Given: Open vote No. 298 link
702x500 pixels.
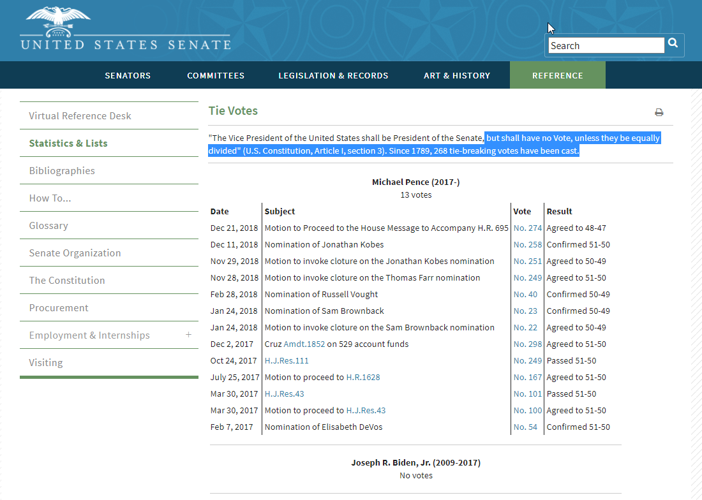Looking at the screenshot, I should [527, 344].
